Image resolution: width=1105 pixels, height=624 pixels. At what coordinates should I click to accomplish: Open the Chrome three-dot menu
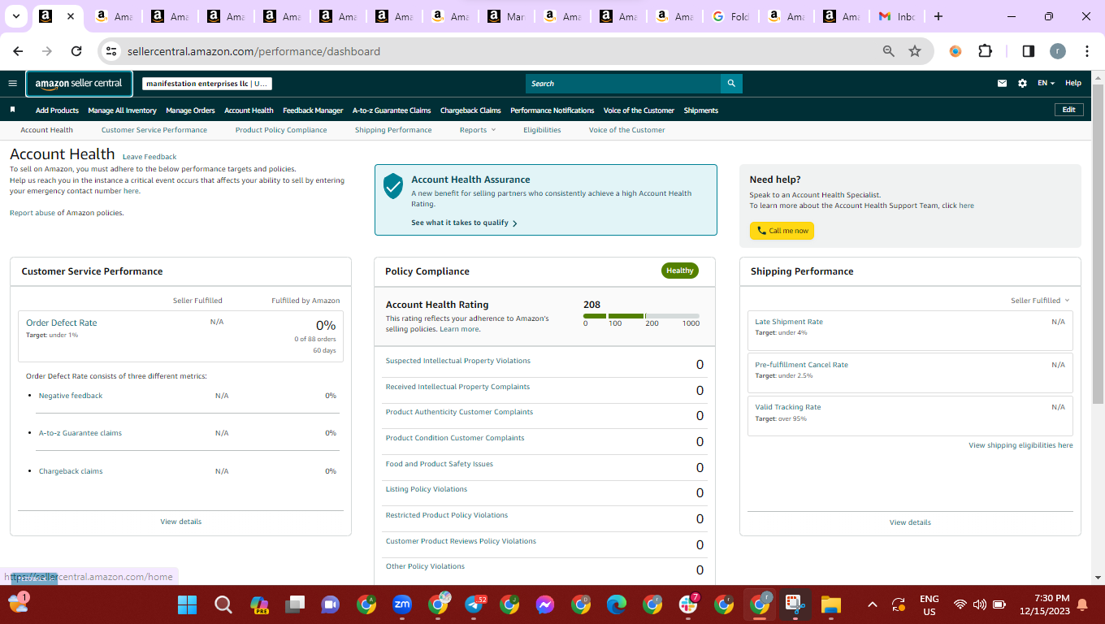click(x=1087, y=51)
